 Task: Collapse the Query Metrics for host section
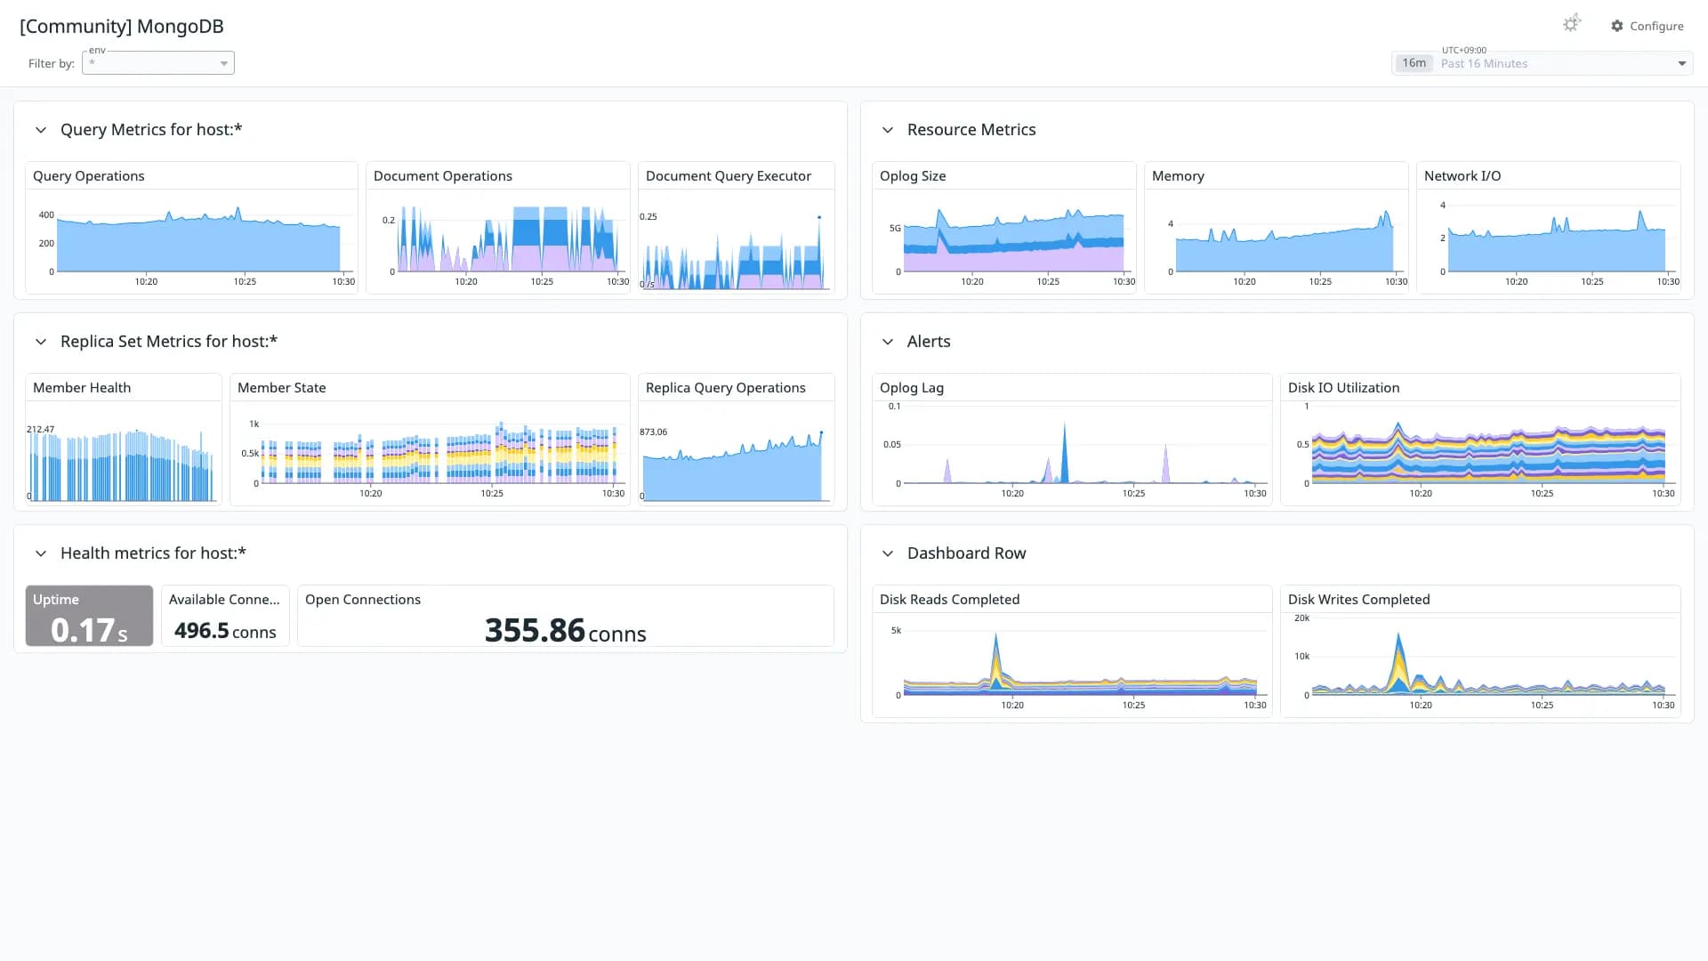pos(41,130)
